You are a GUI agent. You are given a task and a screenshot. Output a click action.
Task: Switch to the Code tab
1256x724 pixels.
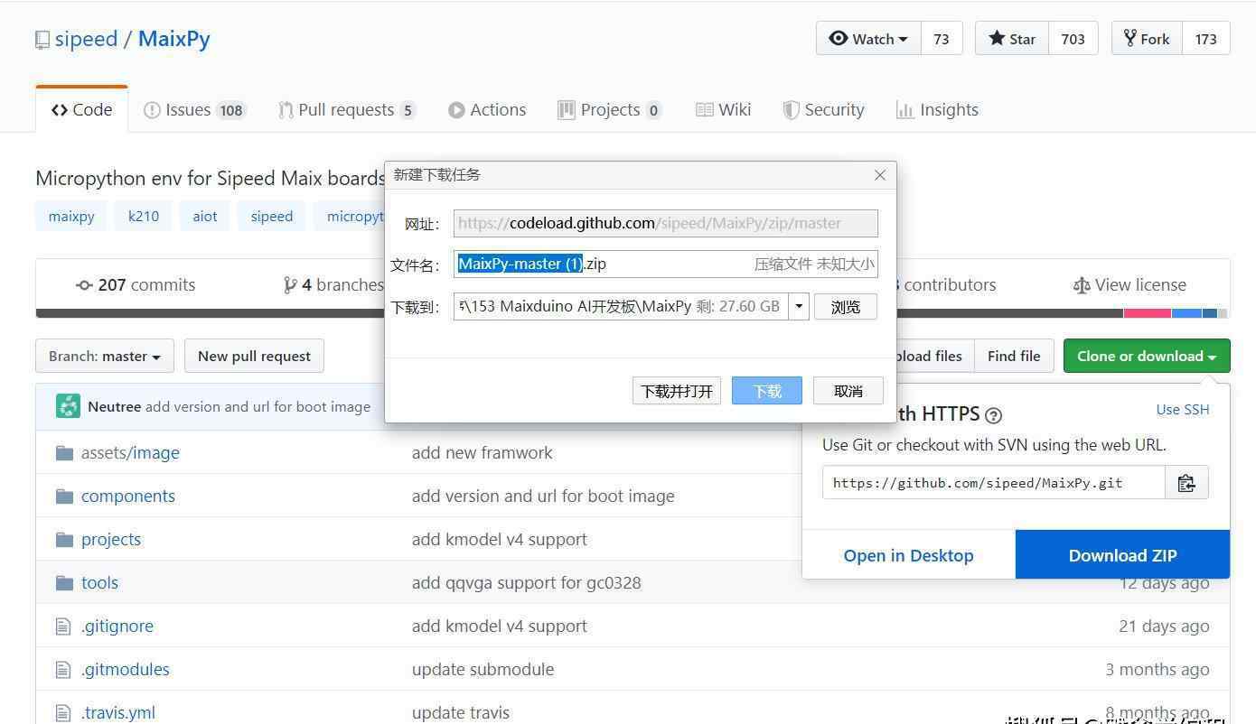pos(82,109)
